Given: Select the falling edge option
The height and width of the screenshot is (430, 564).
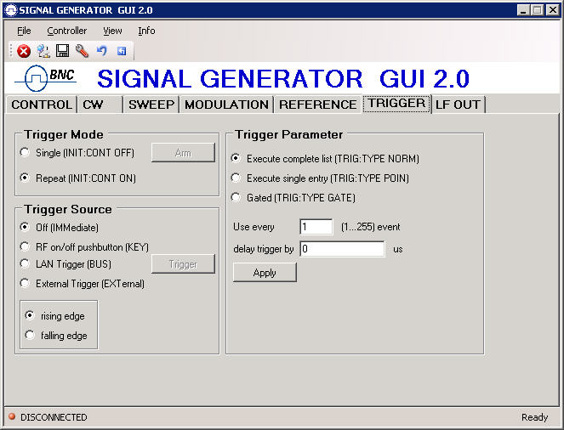Looking at the screenshot, I should (30, 335).
